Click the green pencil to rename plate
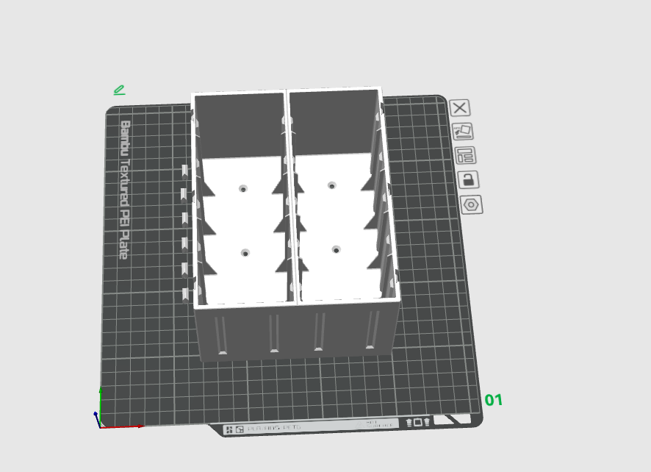Image resolution: width=651 pixels, height=472 pixels. tap(119, 90)
